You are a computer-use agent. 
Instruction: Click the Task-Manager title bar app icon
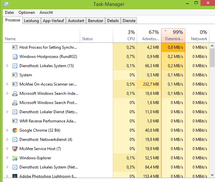[x=6, y=4]
